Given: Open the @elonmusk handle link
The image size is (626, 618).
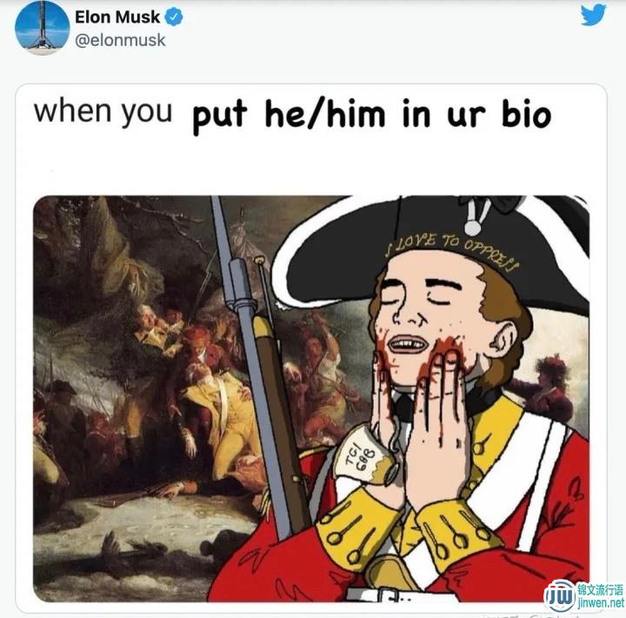Looking at the screenshot, I should (x=120, y=40).
